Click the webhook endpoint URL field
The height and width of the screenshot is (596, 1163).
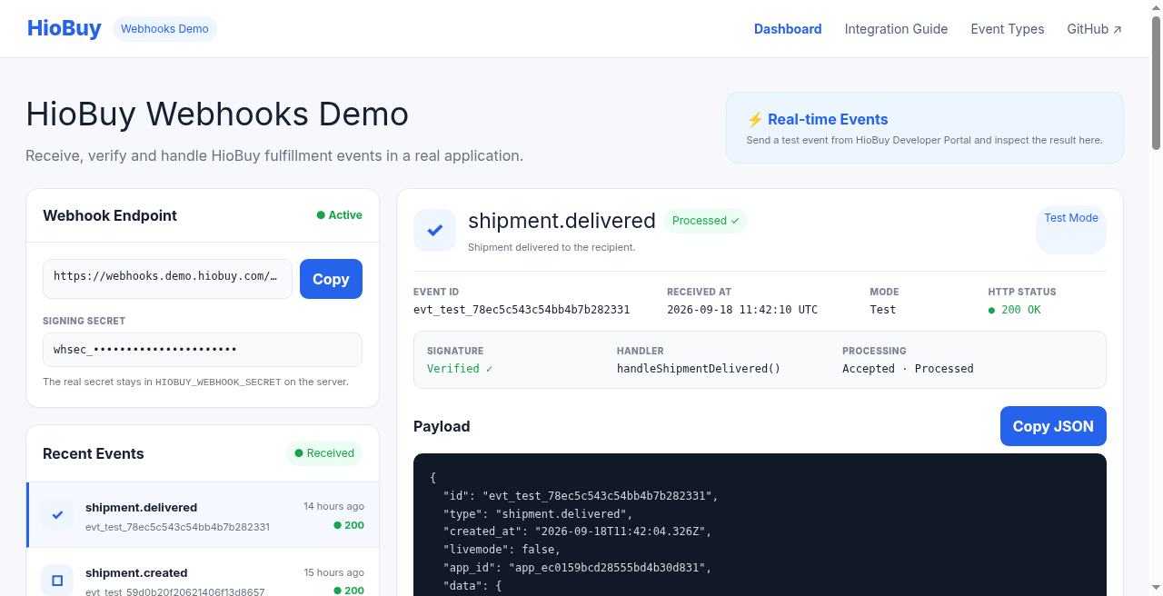click(167, 279)
